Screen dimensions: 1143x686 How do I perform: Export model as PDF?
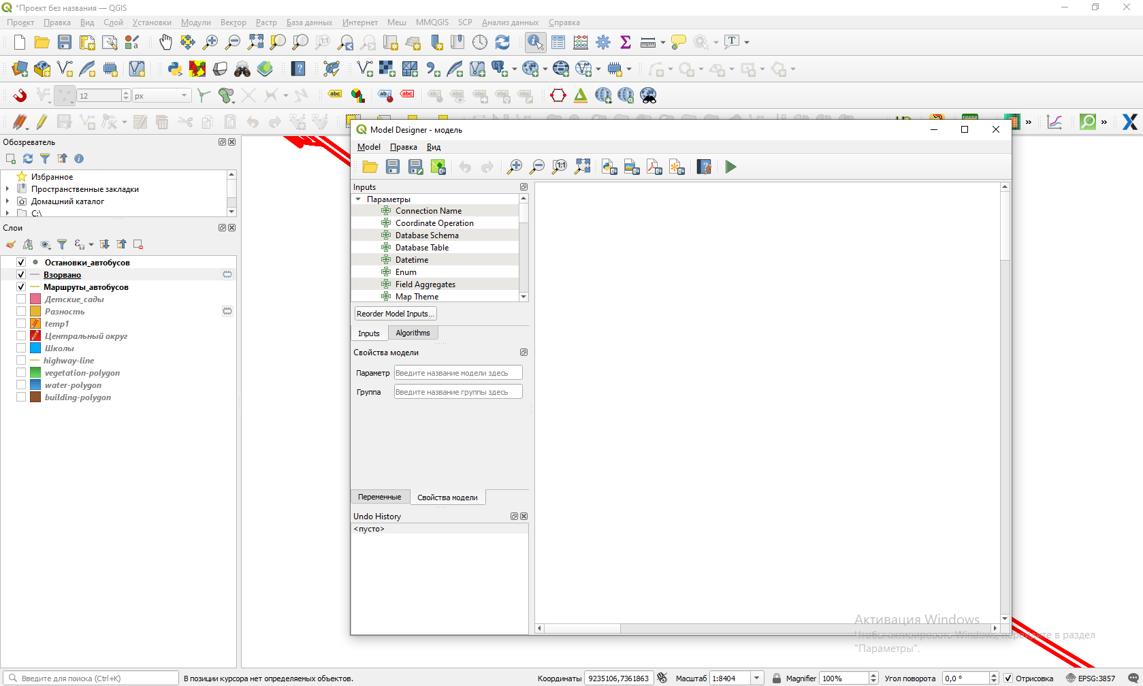tap(654, 167)
